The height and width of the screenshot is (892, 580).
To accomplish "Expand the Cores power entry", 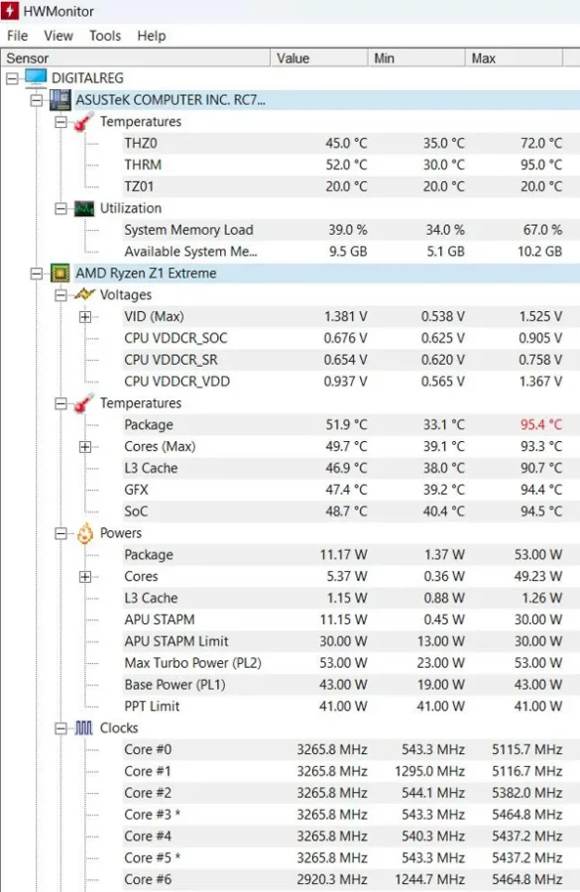I will pyautogui.click(x=85, y=577).
